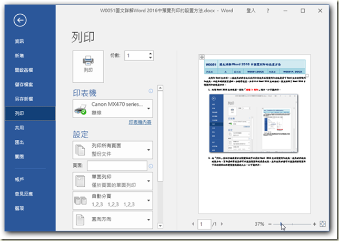Select 關閉 in the sidebar

[19, 157]
